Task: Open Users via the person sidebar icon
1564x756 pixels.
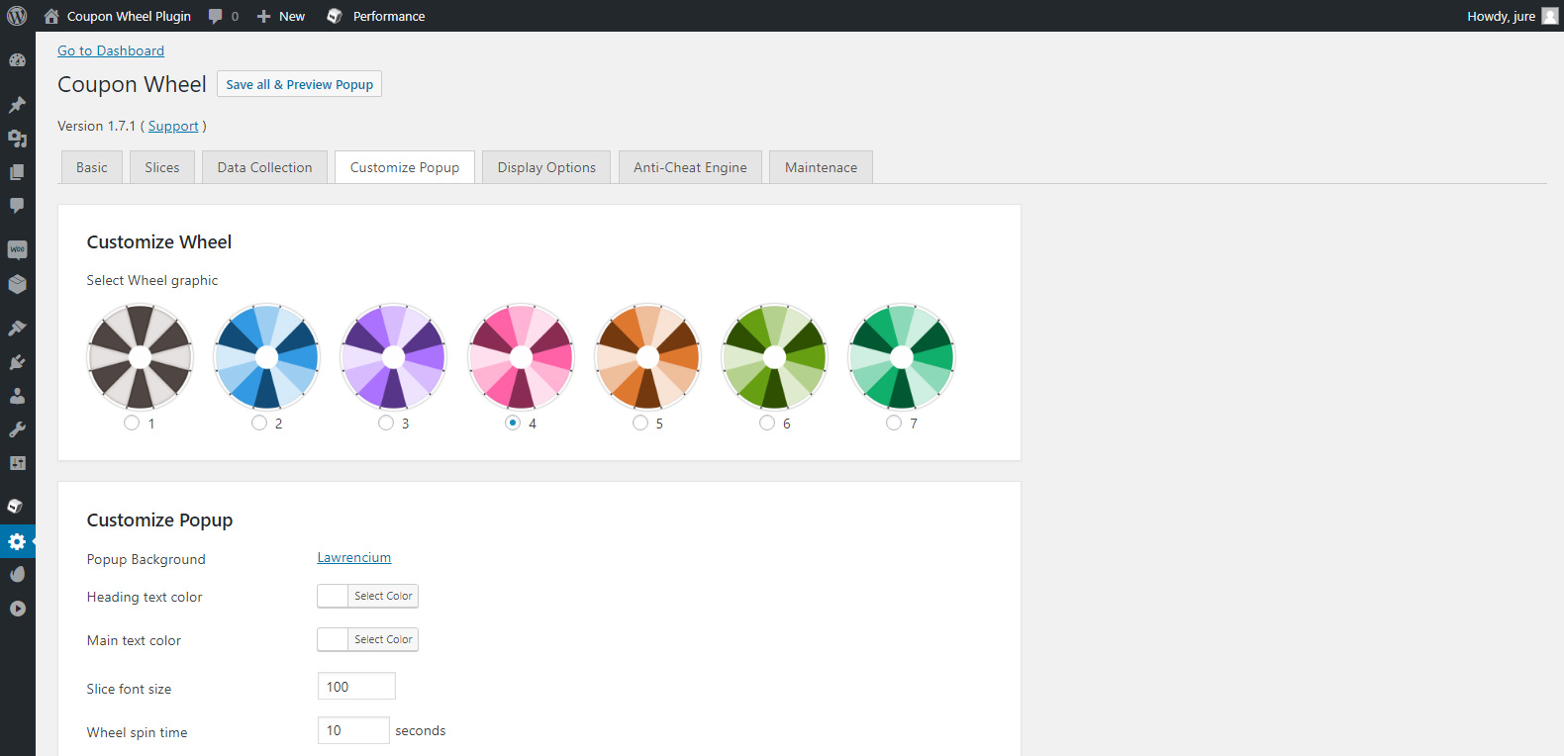Action: (17, 396)
